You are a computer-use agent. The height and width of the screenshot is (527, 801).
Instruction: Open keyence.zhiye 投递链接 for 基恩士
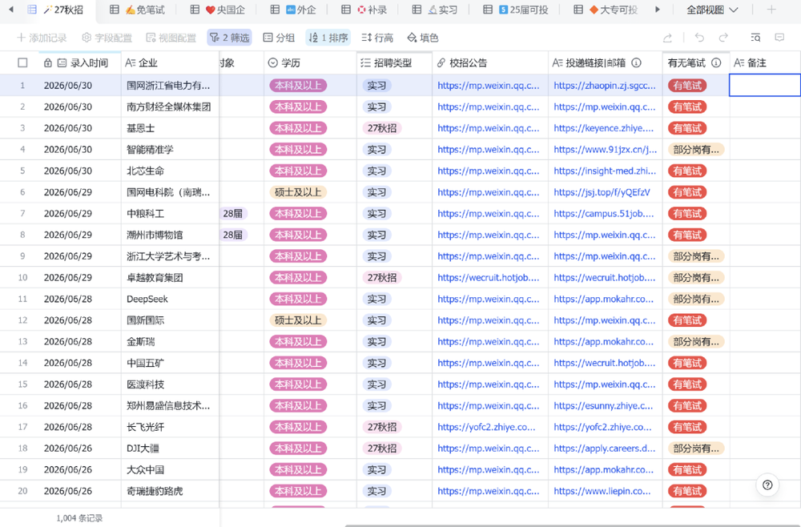(x=603, y=128)
